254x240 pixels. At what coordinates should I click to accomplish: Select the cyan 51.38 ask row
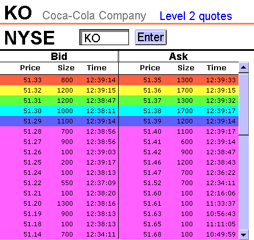click(x=179, y=111)
